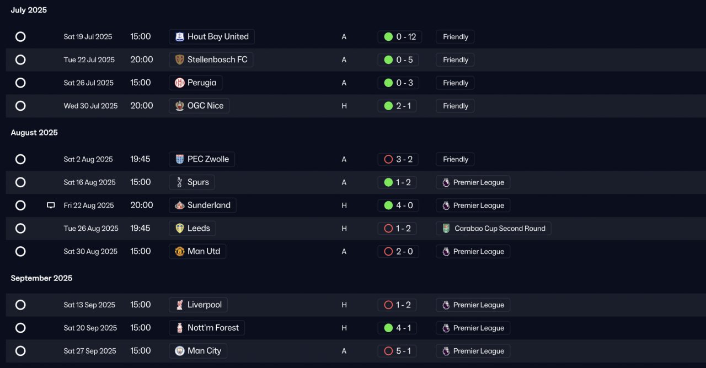Click the Perugia club badge icon
The width and height of the screenshot is (706, 368).
pyautogui.click(x=179, y=83)
